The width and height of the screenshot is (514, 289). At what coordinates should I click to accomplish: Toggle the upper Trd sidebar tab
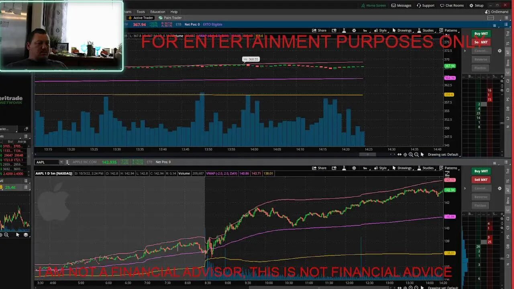(508, 34)
